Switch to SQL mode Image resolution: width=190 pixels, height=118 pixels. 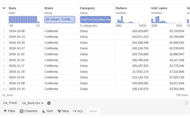(78, 111)
